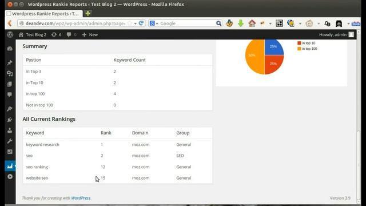Image resolution: width=366 pixels, height=206 pixels.
Task: Click Version 3.9 footer text
Action: pos(340,198)
